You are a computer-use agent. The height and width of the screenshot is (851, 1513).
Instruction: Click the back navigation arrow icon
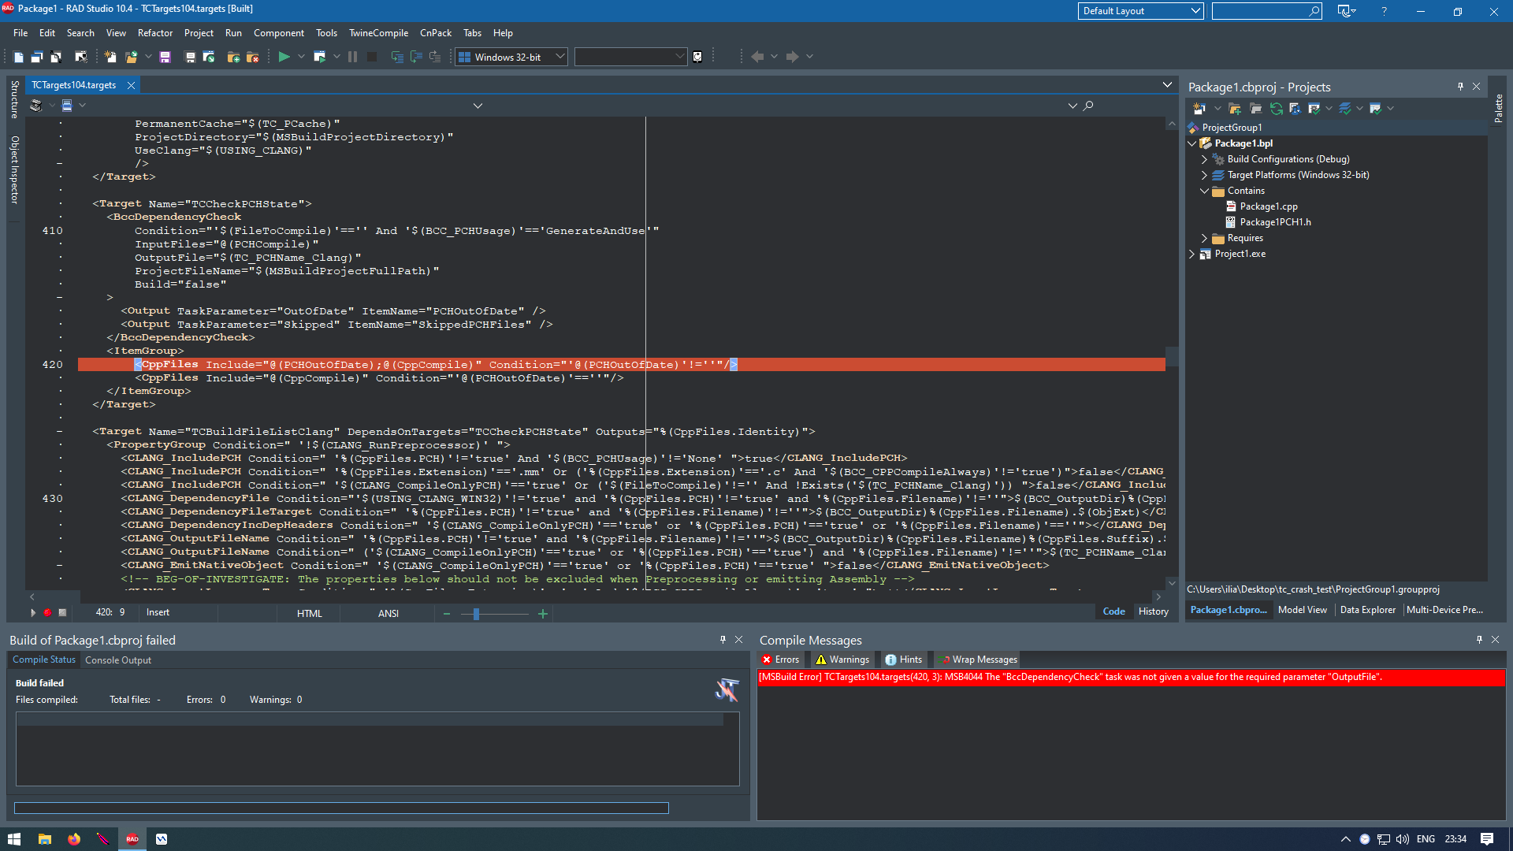pyautogui.click(x=757, y=57)
